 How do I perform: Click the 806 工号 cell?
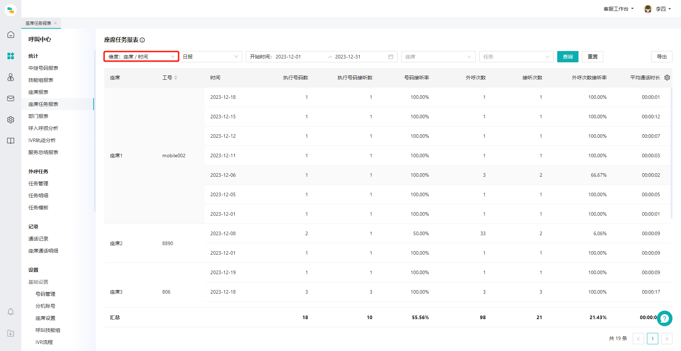(x=166, y=292)
